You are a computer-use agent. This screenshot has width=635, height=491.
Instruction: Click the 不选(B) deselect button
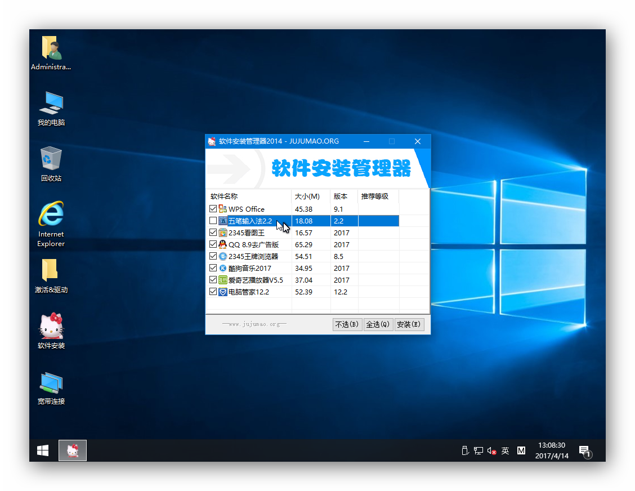(x=347, y=324)
